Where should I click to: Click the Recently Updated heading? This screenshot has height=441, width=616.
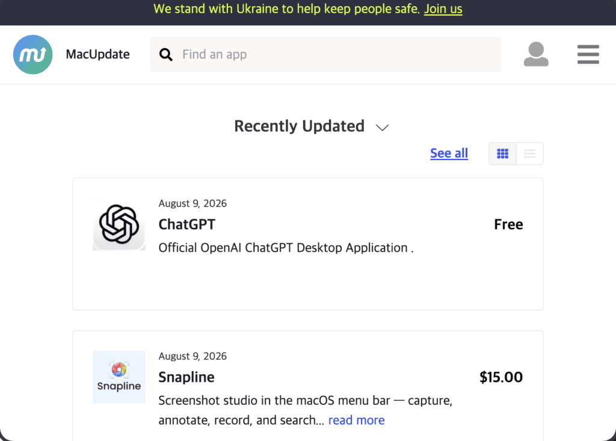coord(300,126)
